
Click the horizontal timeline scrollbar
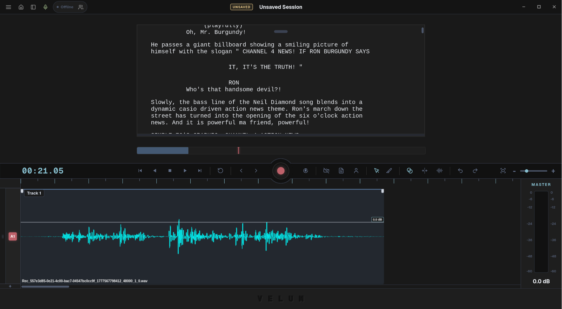tap(45, 287)
